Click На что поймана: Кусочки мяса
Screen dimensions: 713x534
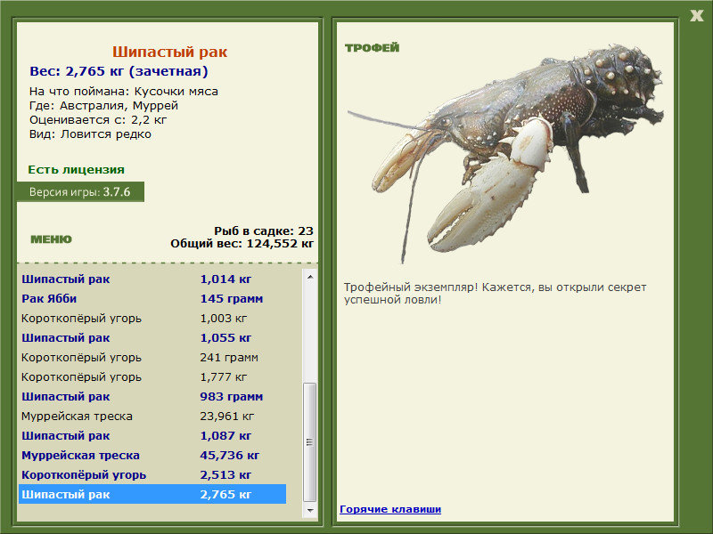(124, 92)
